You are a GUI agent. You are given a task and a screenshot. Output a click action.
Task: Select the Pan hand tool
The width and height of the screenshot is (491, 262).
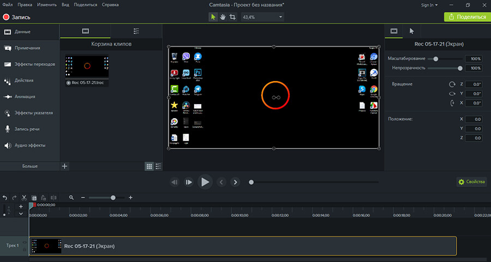click(223, 17)
